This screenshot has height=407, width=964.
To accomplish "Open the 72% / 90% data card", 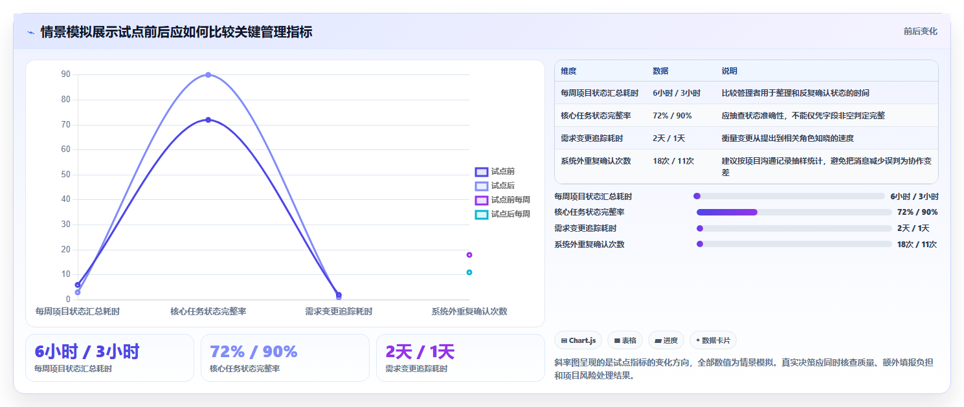I will point(285,358).
